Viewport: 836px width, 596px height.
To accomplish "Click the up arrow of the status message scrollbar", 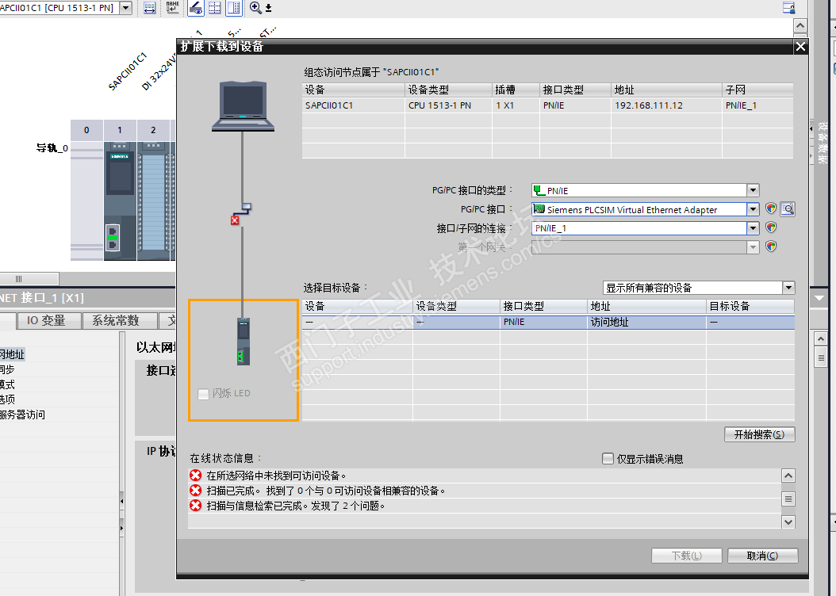I will 788,476.
